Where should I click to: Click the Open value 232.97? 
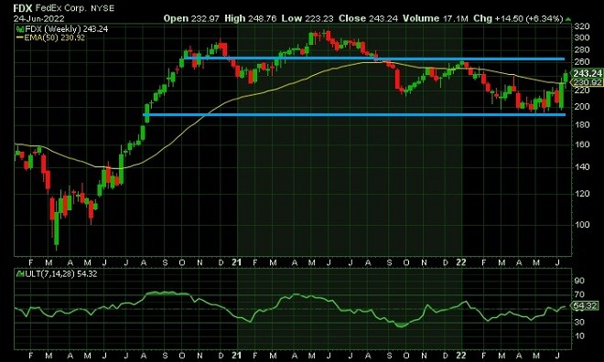coord(205,18)
